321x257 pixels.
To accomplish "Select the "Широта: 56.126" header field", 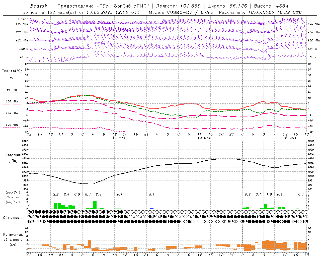I will [x=227, y=6].
